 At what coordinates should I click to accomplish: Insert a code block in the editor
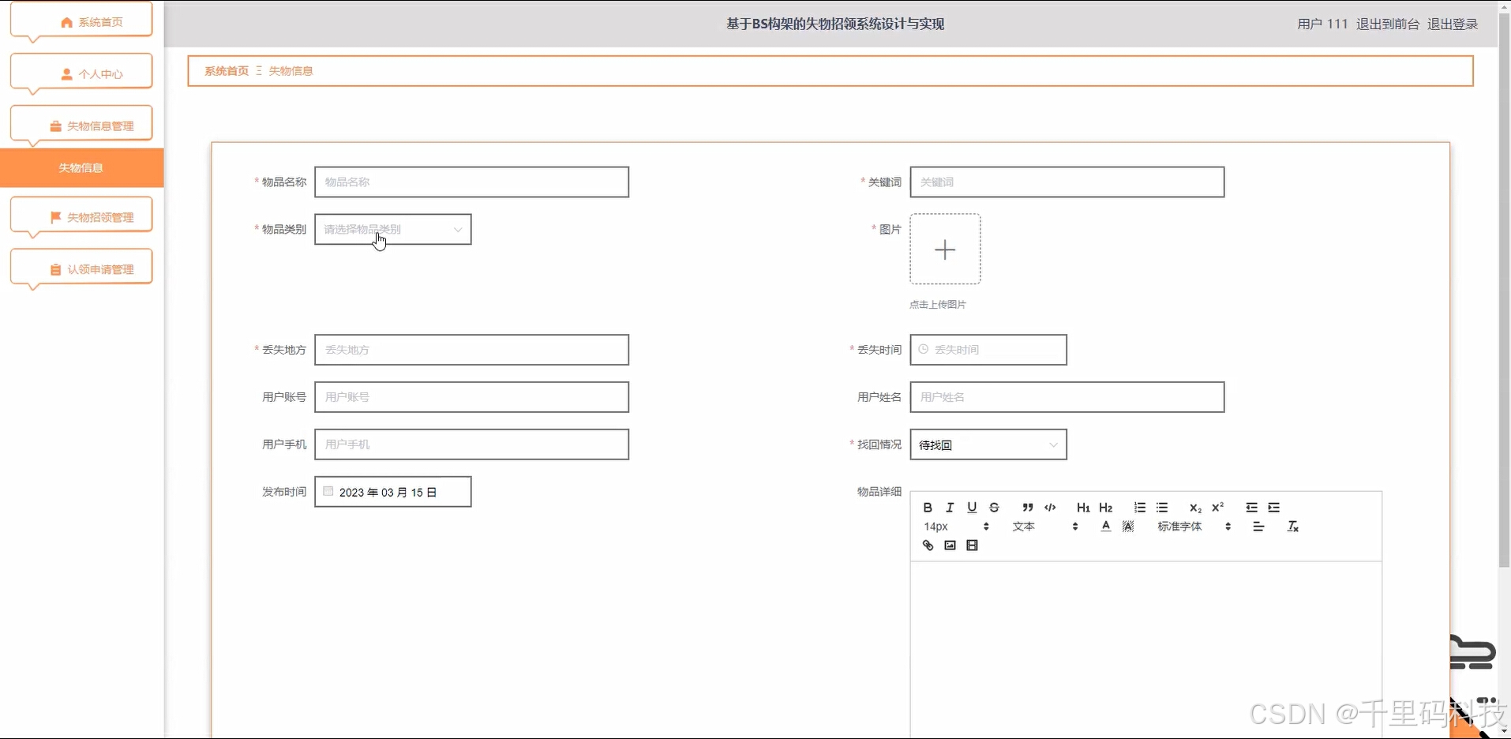[x=1050, y=508]
